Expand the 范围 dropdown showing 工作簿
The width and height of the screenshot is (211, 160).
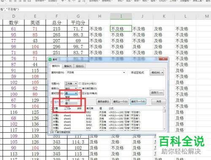tap(71, 84)
